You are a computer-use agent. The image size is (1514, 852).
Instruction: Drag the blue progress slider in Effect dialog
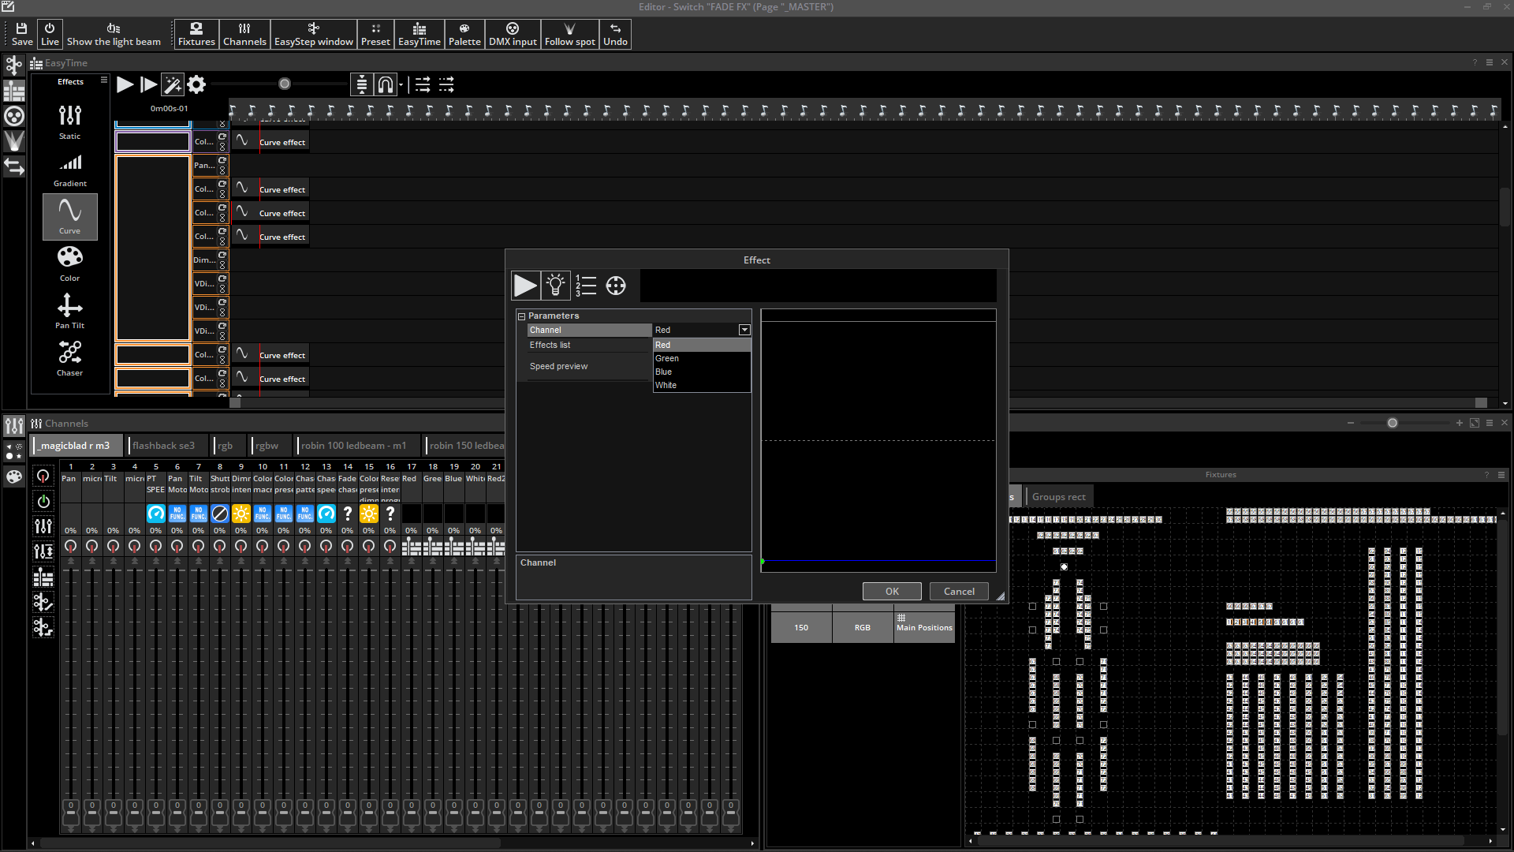click(764, 562)
